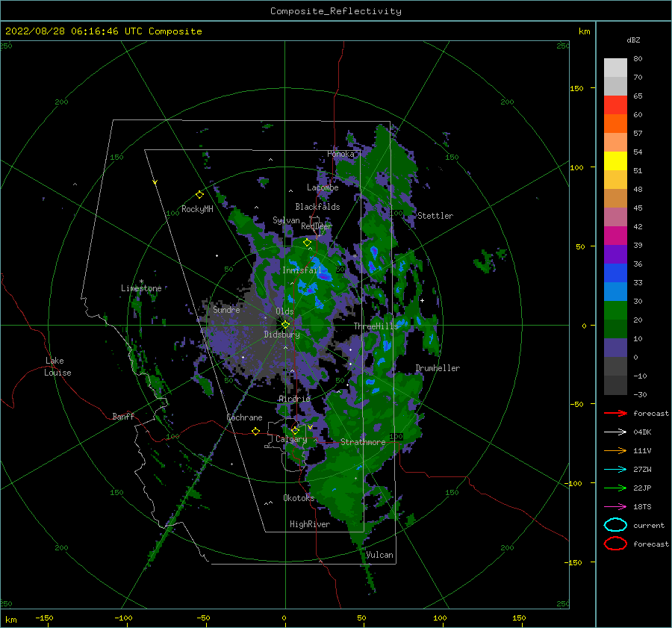
Task: Click the yellow diamond marker below Cochrane
Action: [x=255, y=431]
